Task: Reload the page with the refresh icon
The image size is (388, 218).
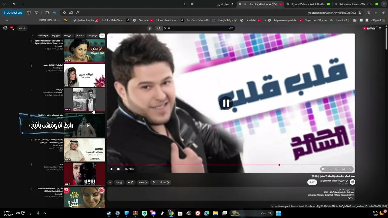Action: click(x=369, y=13)
